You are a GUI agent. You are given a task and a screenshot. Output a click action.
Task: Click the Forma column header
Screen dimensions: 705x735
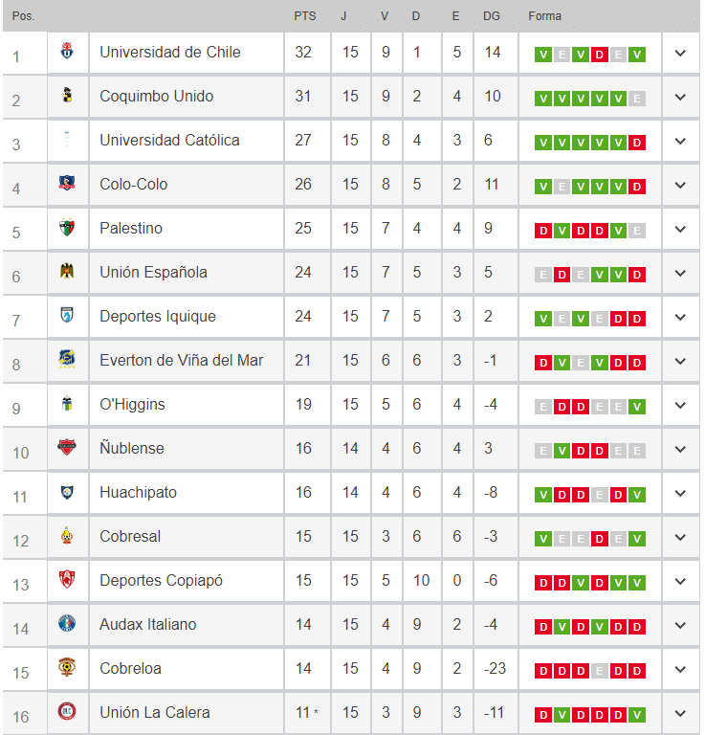[545, 16]
